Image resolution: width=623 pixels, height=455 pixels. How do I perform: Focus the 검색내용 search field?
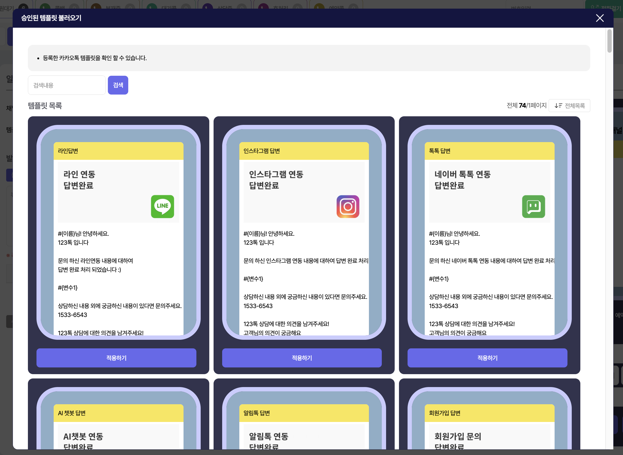tap(67, 85)
